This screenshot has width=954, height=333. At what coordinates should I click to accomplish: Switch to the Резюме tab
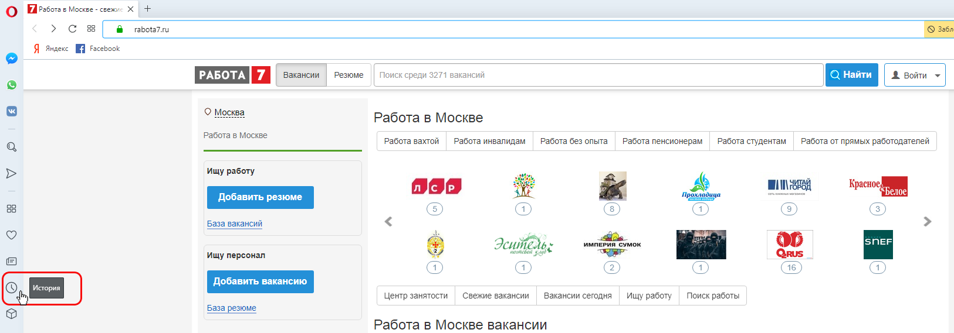(x=349, y=75)
